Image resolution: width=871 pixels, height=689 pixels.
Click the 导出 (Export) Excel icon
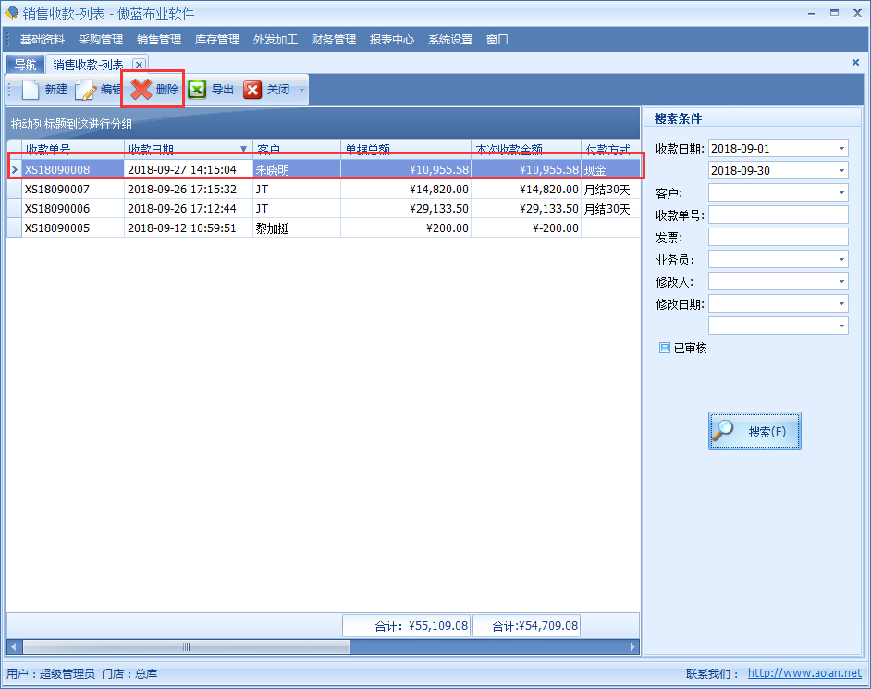click(x=197, y=90)
